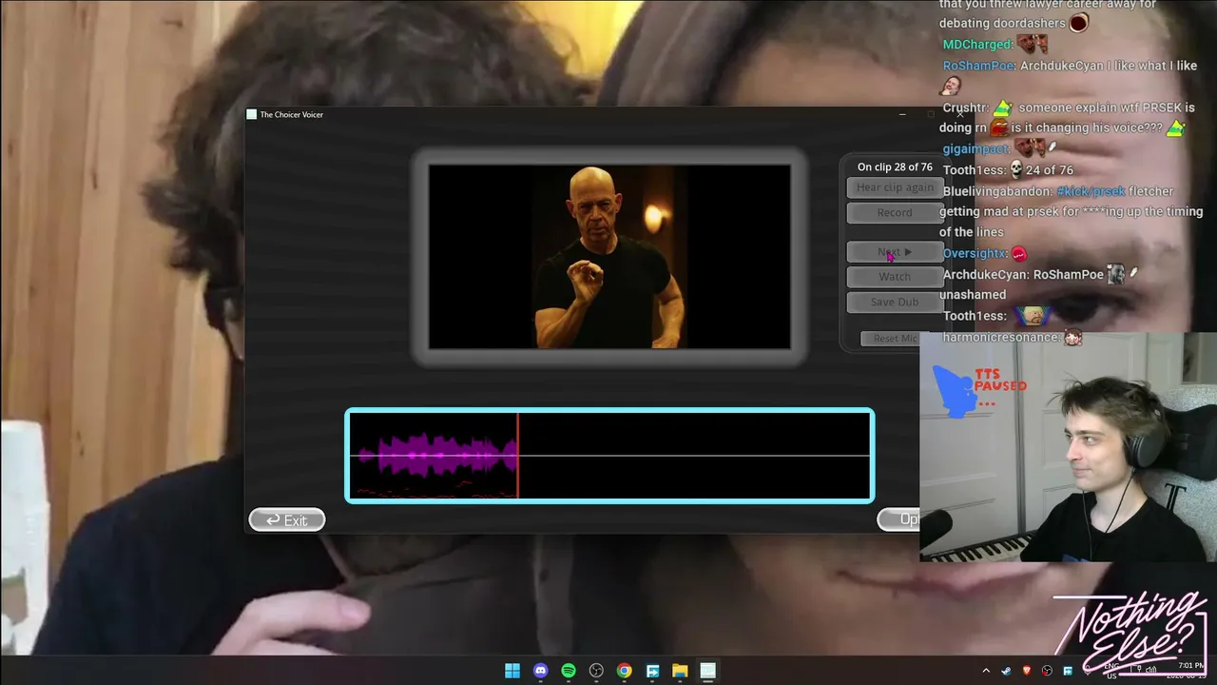This screenshot has width=1217, height=685.
Task: Click the Steam tray icon
Action: [x=1006, y=671]
